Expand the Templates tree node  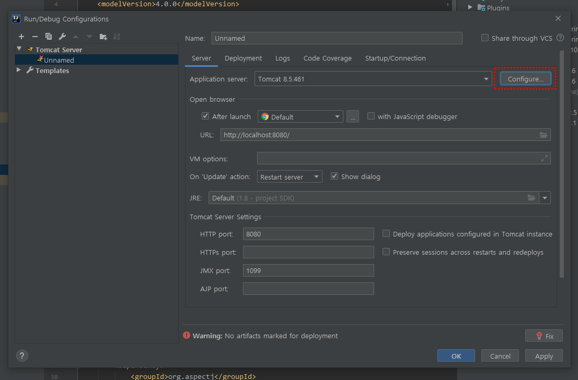pos(19,70)
